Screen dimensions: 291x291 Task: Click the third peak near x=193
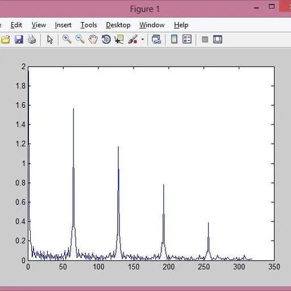tap(164, 185)
